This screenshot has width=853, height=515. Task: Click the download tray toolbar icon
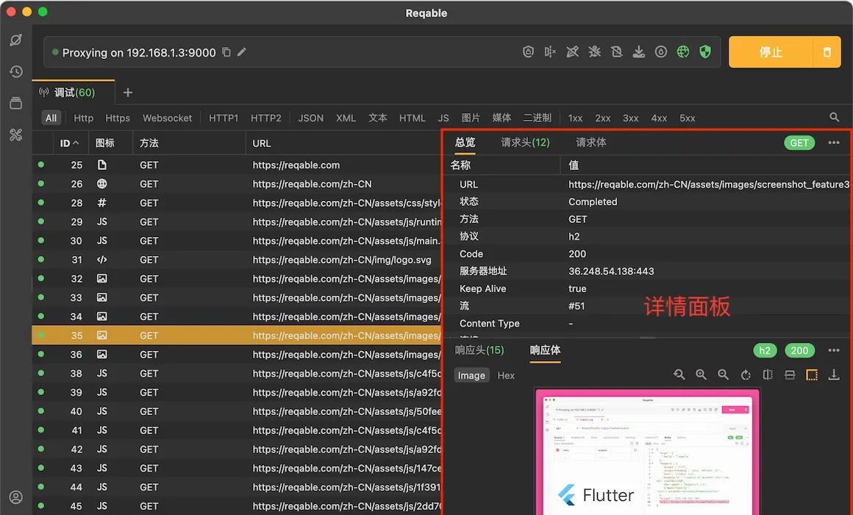click(x=639, y=51)
